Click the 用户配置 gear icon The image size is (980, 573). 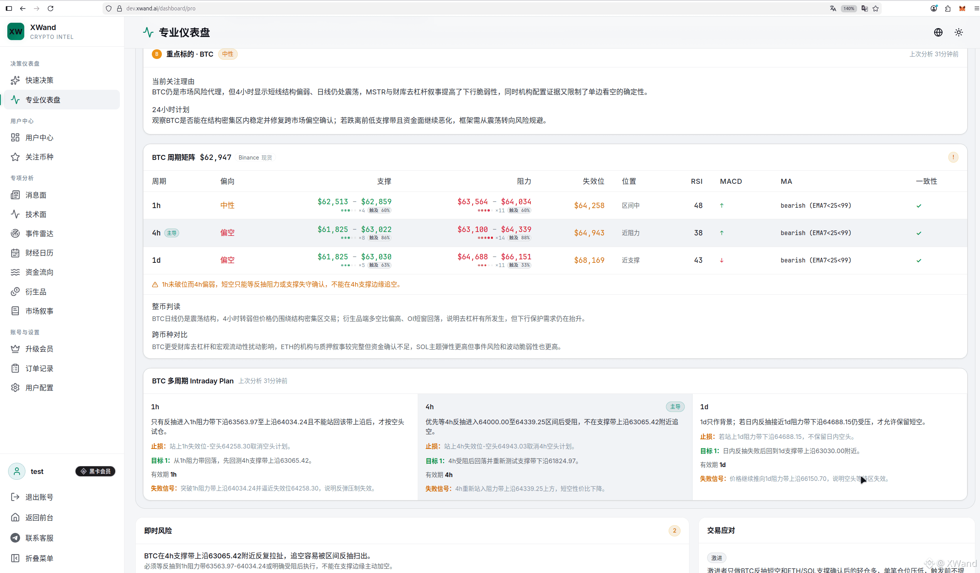(15, 388)
